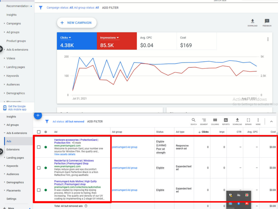This screenshot has width=278, height=209.
Task: Click the help icon beside Total: All but removed ads
Action: point(86,206)
